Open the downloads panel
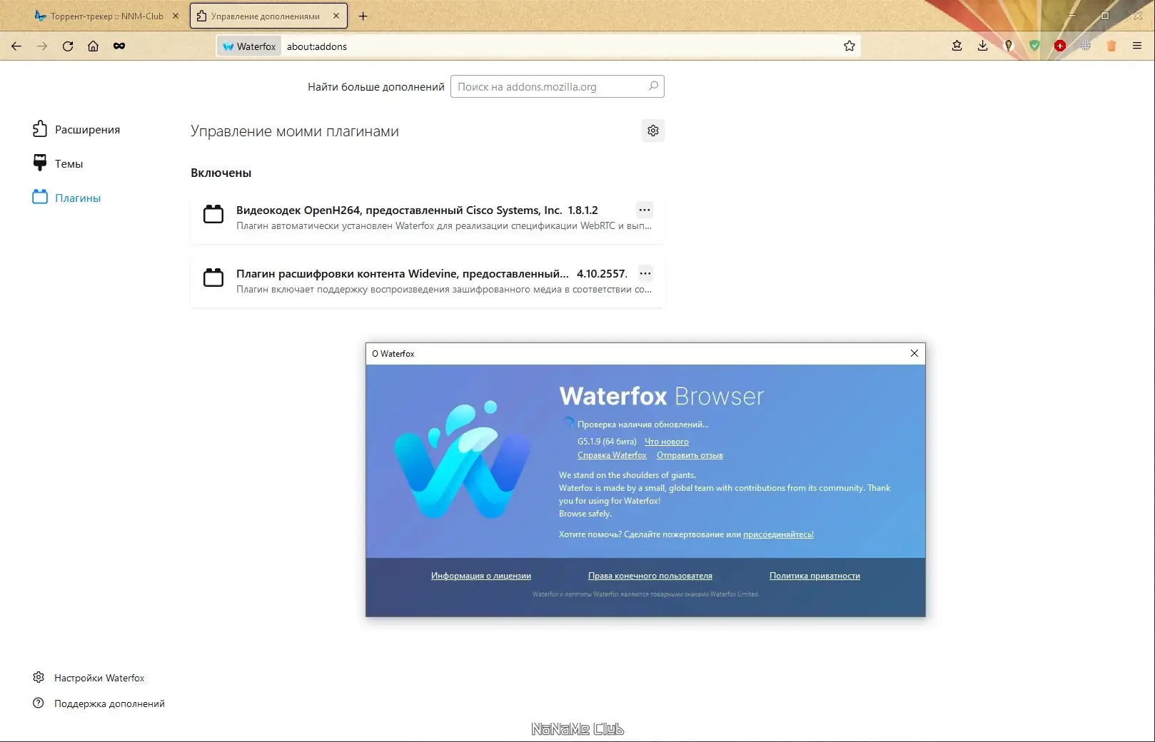Image resolution: width=1155 pixels, height=742 pixels. [983, 46]
